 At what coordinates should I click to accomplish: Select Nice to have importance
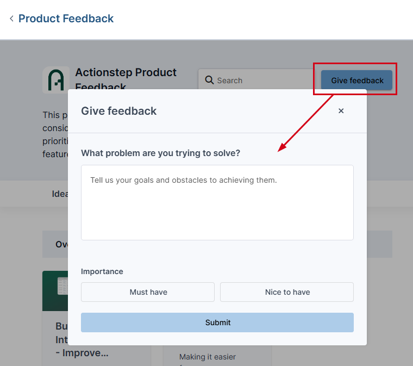287,292
